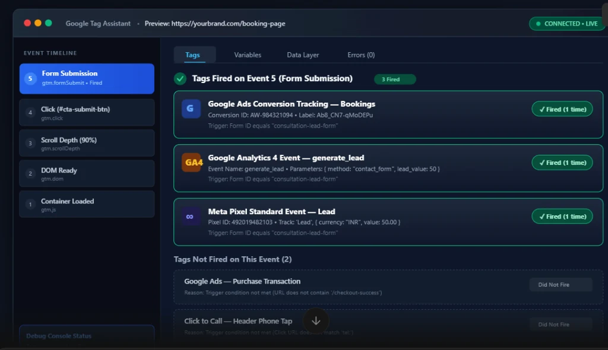Click Did Not Fire on Click to Call
Screen dimensions: 608x350
pyautogui.click(x=560, y=324)
